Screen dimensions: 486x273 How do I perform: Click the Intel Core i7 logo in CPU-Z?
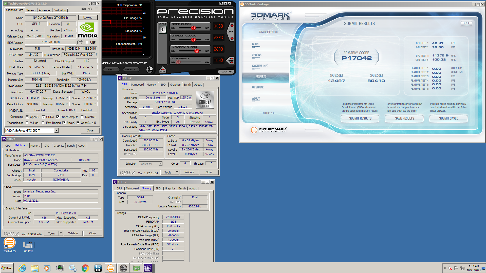tap(205, 100)
